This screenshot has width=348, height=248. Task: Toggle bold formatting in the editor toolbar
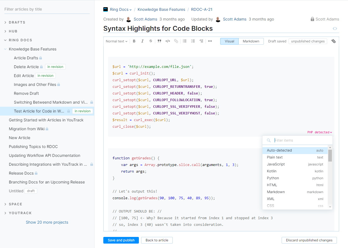pyautogui.click(x=134, y=41)
